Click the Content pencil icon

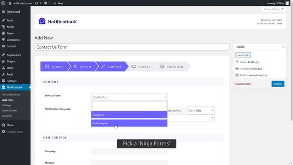point(103,66)
